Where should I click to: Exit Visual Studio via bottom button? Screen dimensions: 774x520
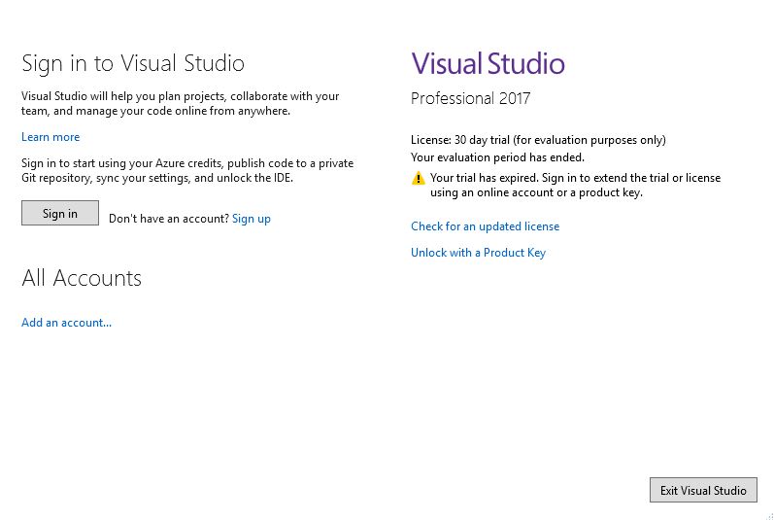click(703, 490)
